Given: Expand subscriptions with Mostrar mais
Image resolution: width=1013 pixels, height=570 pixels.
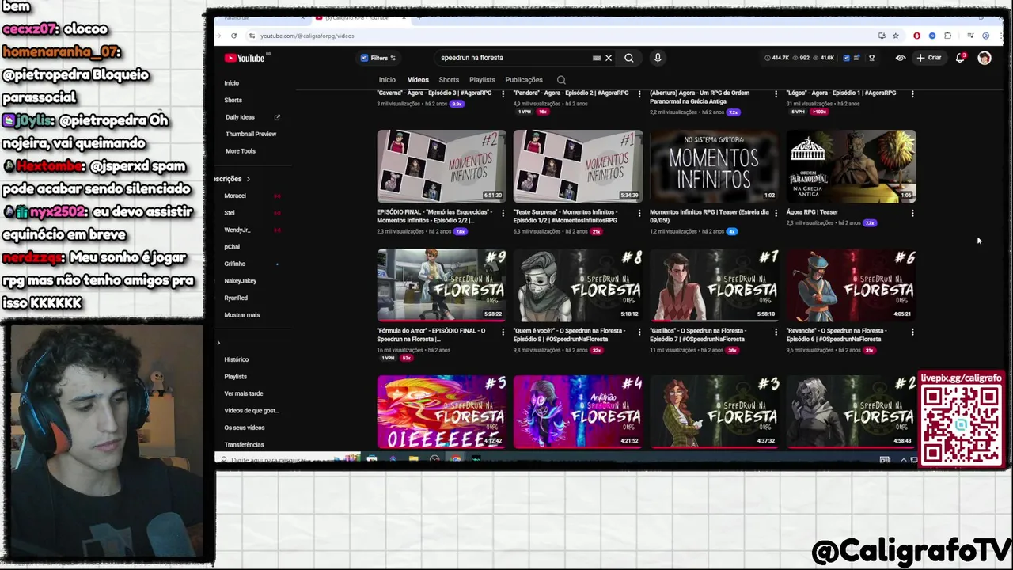Looking at the screenshot, I should [x=242, y=315].
